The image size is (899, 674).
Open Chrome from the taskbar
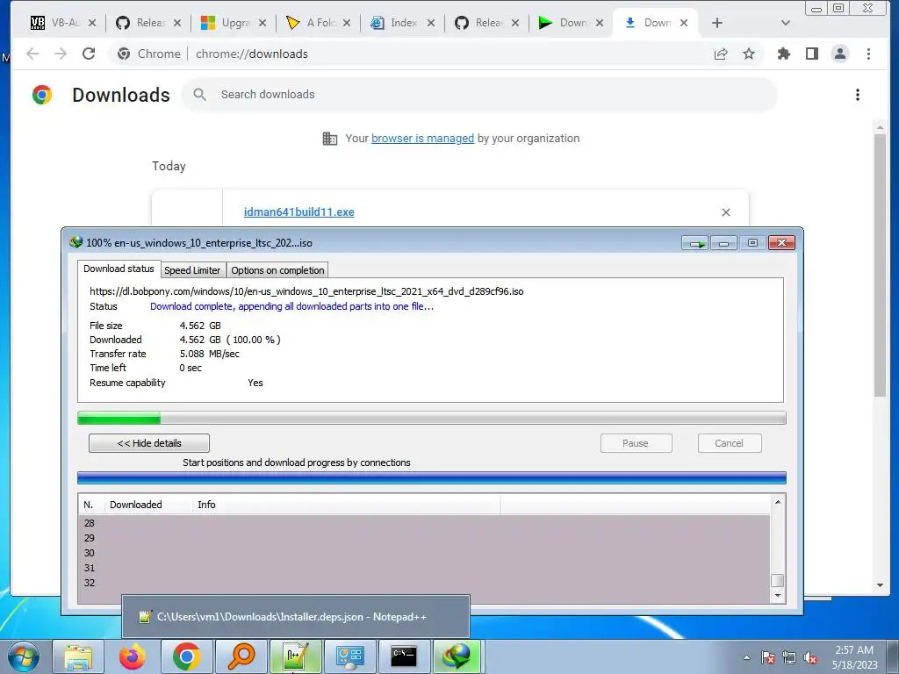point(187,656)
